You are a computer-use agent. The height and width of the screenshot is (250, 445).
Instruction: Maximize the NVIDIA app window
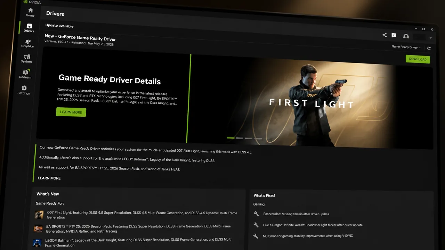coord(423,29)
